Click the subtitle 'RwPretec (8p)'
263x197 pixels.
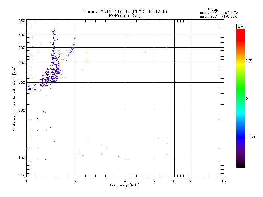(125, 16)
